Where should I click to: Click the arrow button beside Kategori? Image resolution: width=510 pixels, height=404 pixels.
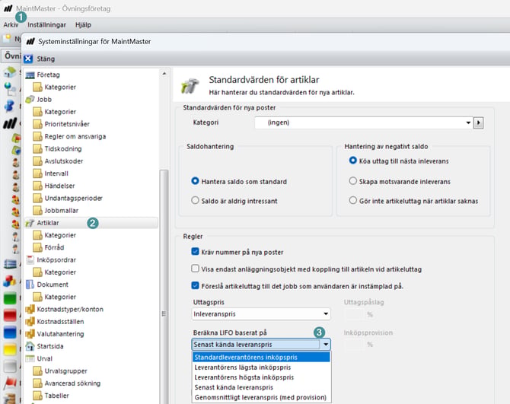[x=478, y=122]
